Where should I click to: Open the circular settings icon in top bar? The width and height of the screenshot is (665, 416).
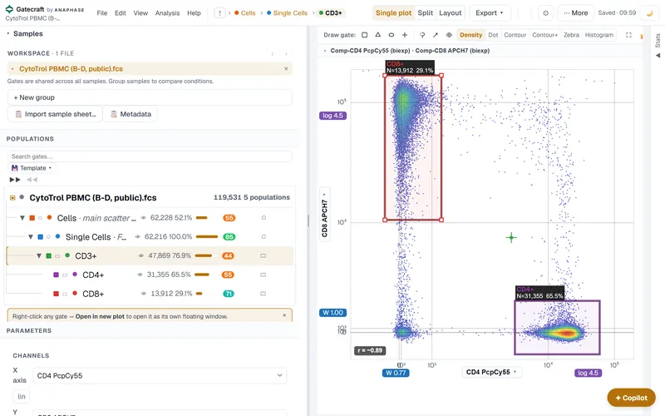click(545, 13)
